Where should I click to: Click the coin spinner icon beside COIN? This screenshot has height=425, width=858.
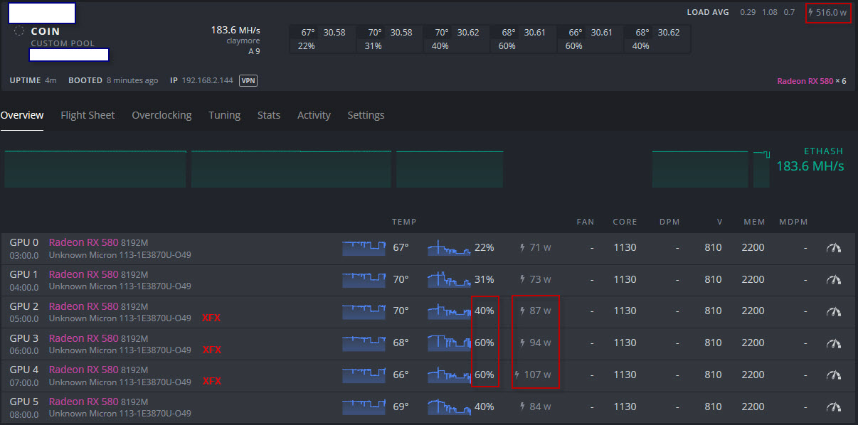tap(19, 31)
